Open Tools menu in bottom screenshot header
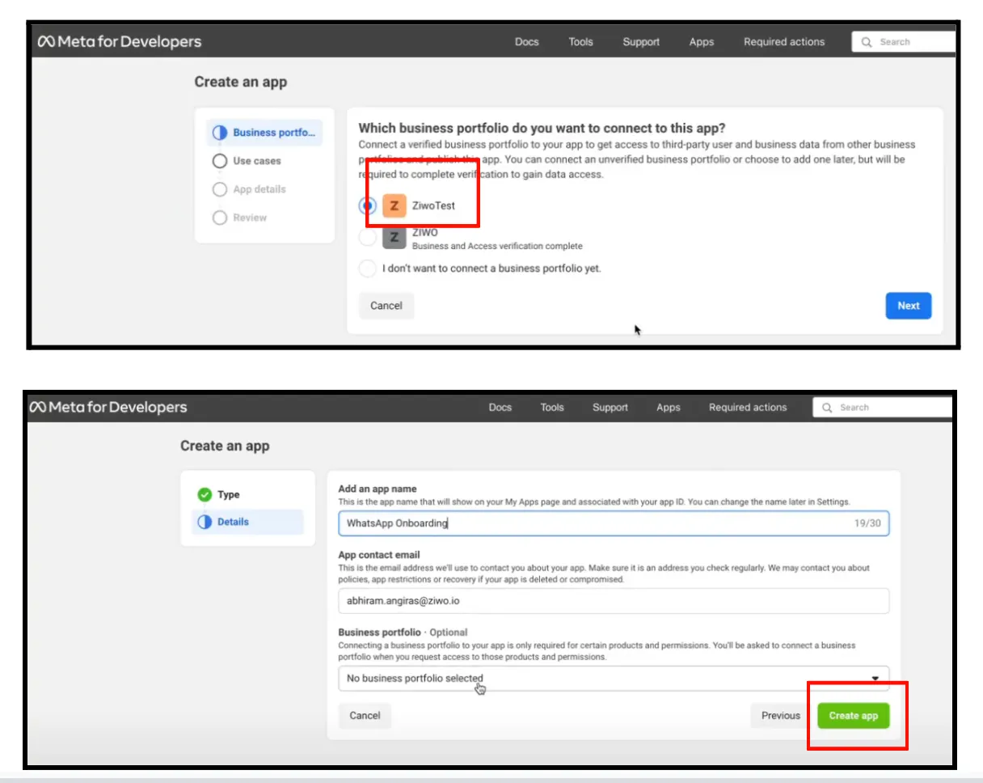The image size is (983, 783). 552,408
